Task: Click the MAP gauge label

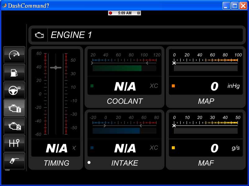Action: (206, 101)
